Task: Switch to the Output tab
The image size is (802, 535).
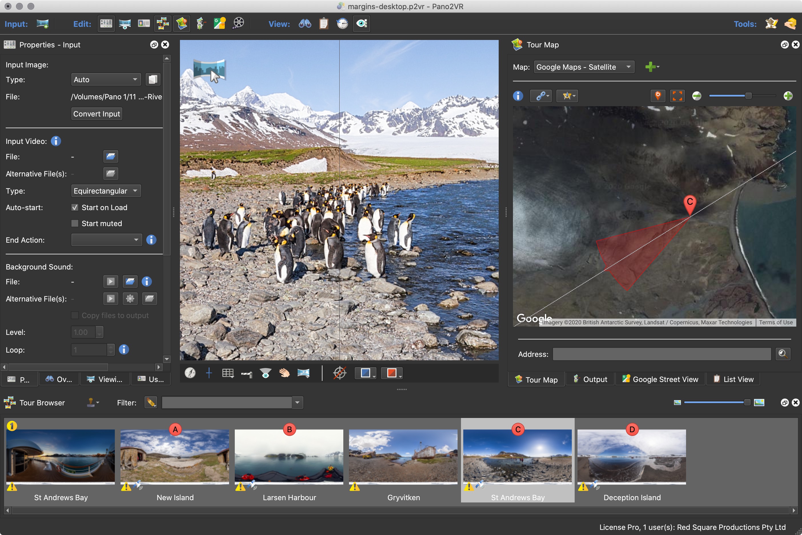Action: [590, 379]
